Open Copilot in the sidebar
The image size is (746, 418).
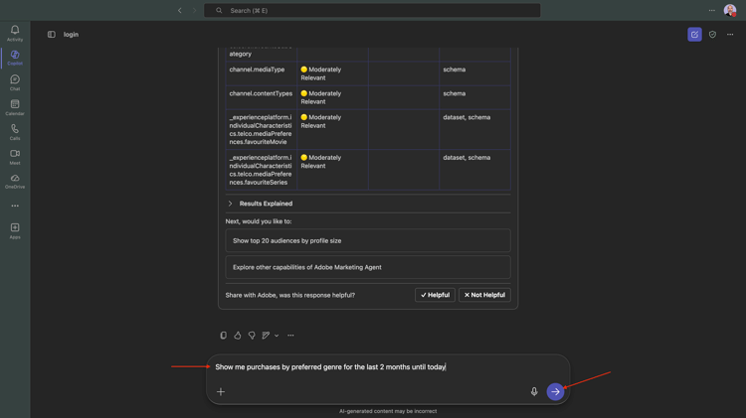pyautogui.click(x=15, y=58)
